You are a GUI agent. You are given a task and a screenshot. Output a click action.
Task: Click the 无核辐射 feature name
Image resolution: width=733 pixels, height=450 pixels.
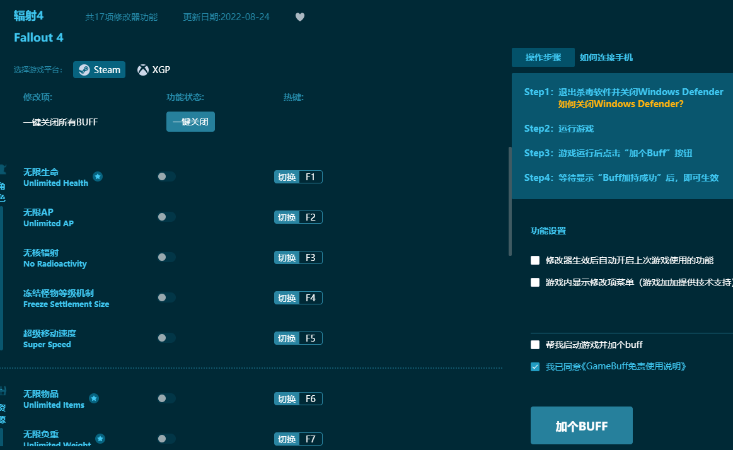tap(41, 252)
